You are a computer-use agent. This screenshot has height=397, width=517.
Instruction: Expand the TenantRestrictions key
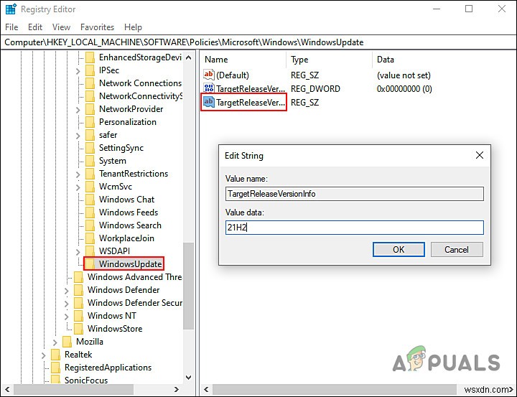[x=78, y=174]
